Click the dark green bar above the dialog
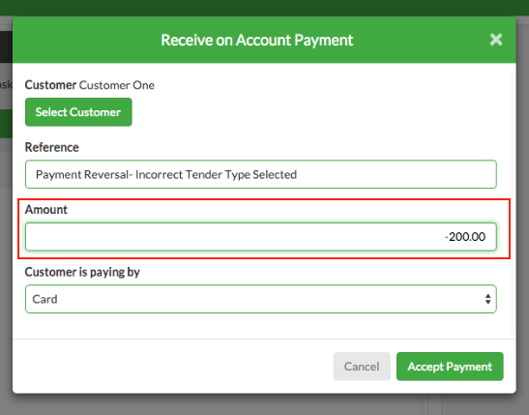Image resolution: width=529 pixels, height=415 pixels. [265, 8]
